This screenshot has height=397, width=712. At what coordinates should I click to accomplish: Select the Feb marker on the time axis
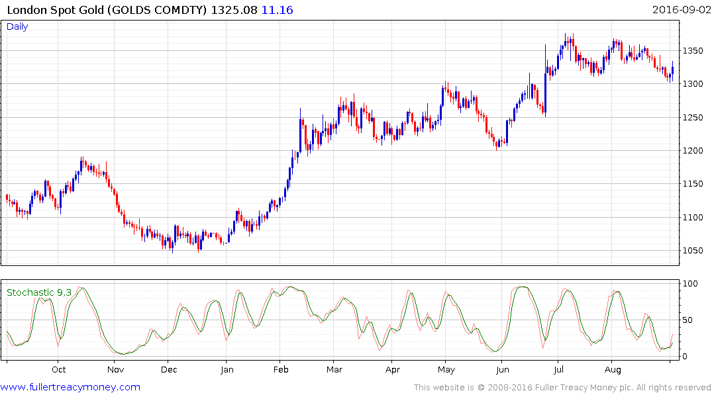[x=281, y=370]
